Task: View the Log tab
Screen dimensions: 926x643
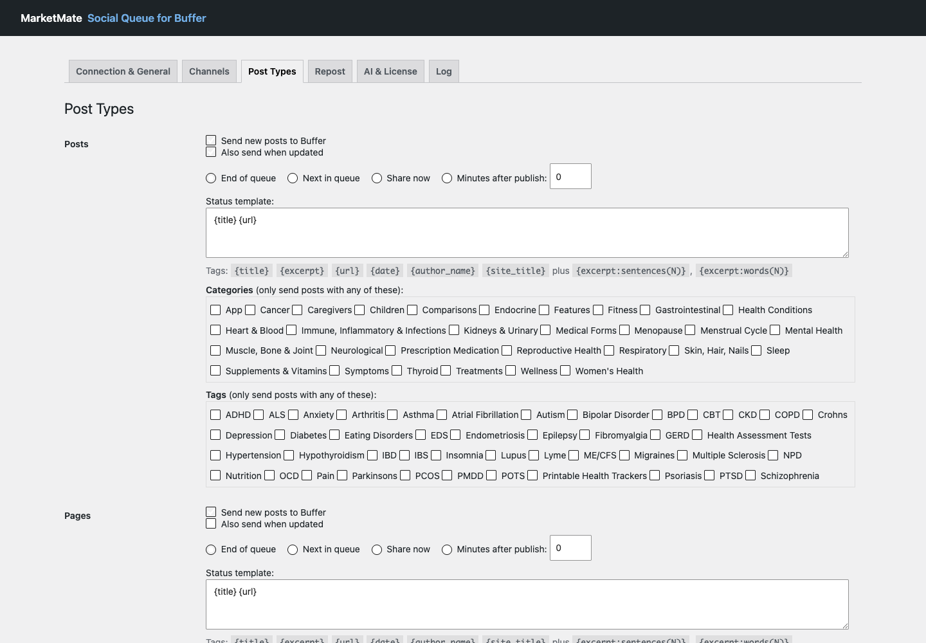Action: (x=444, y=71)
